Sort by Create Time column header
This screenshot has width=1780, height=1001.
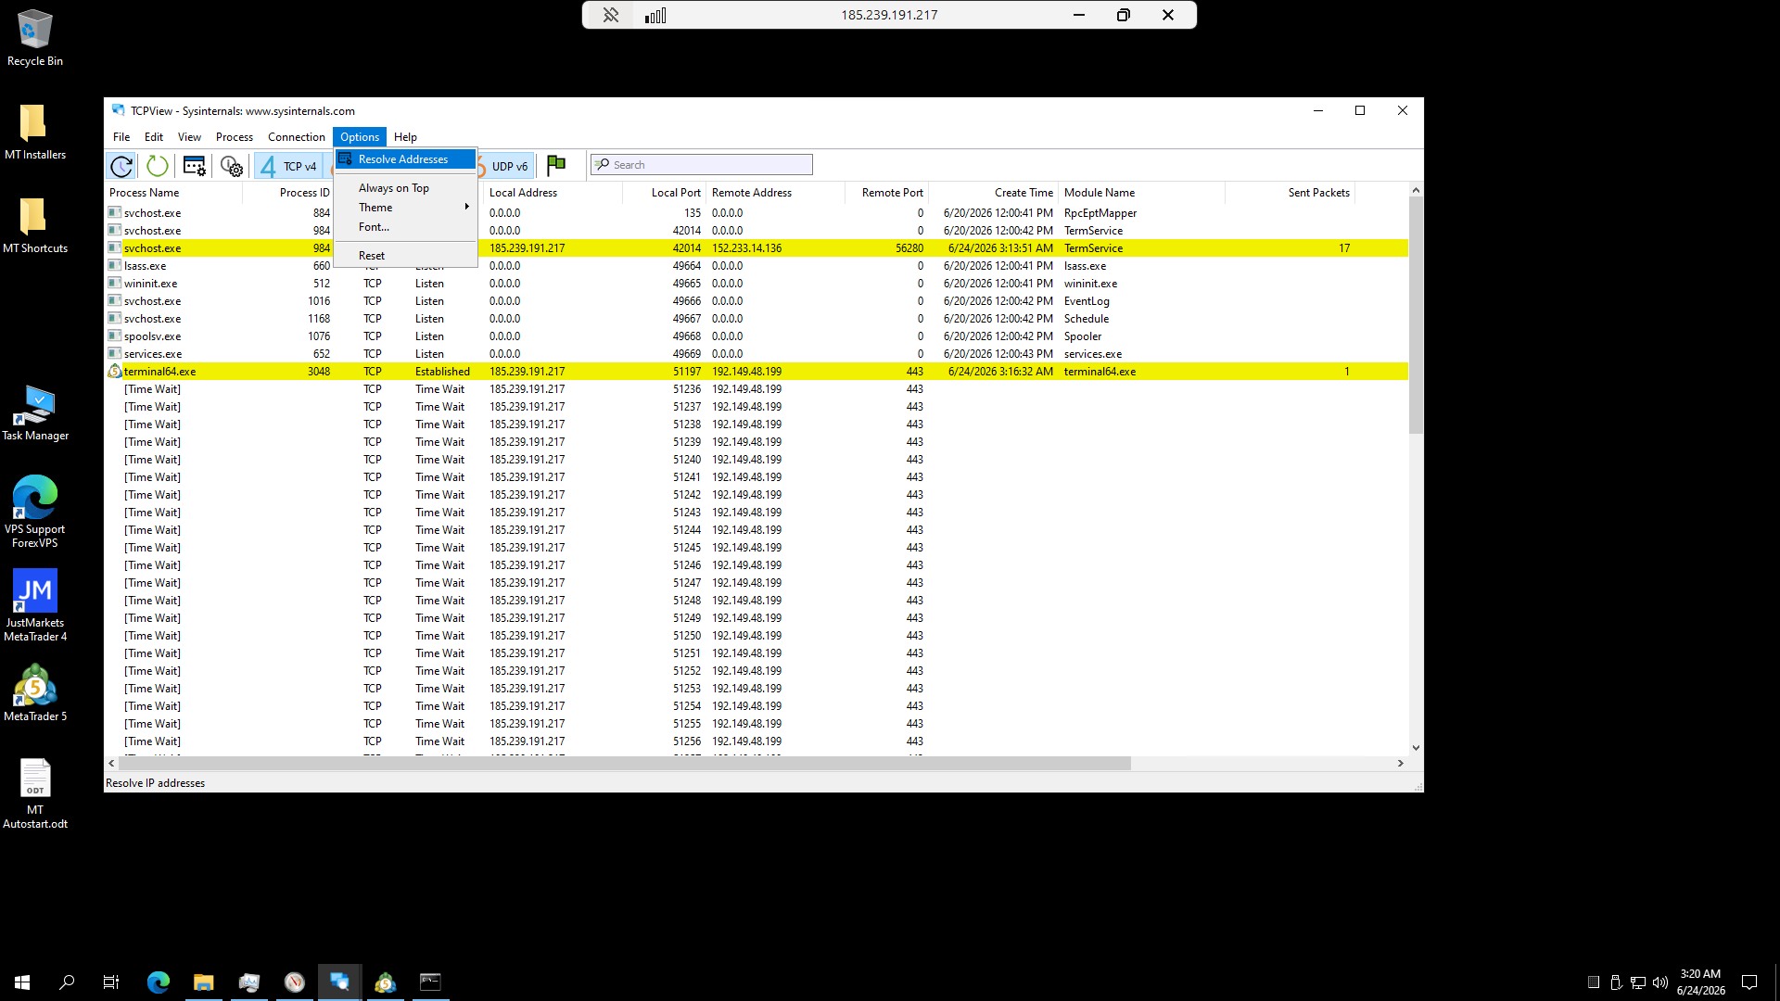pos(994,193)
